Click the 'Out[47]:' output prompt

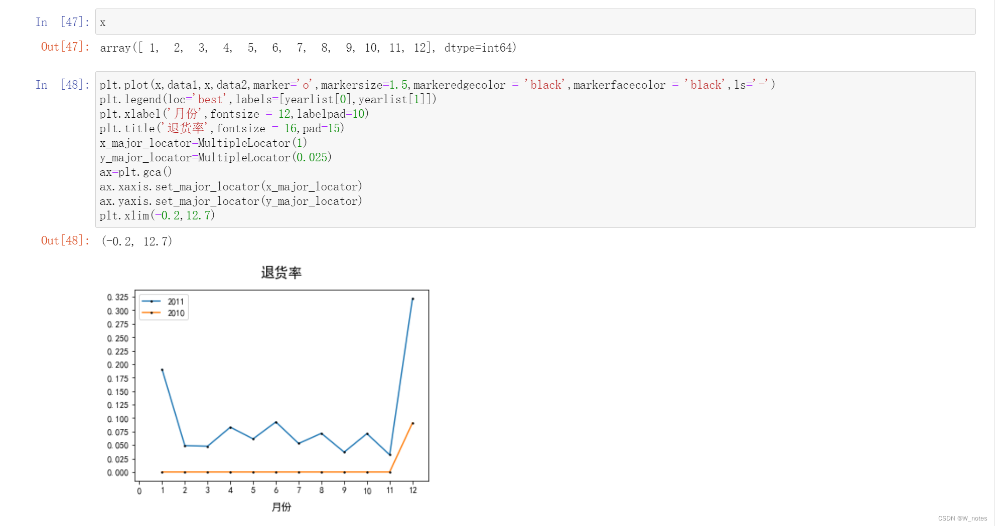(x=65, y=47)
